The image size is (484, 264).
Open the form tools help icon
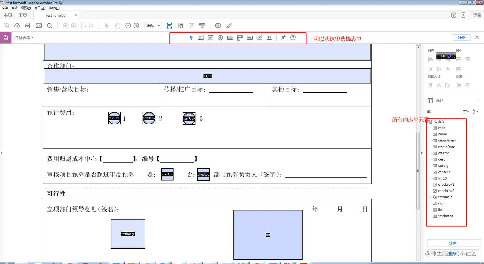coord(293,38)
